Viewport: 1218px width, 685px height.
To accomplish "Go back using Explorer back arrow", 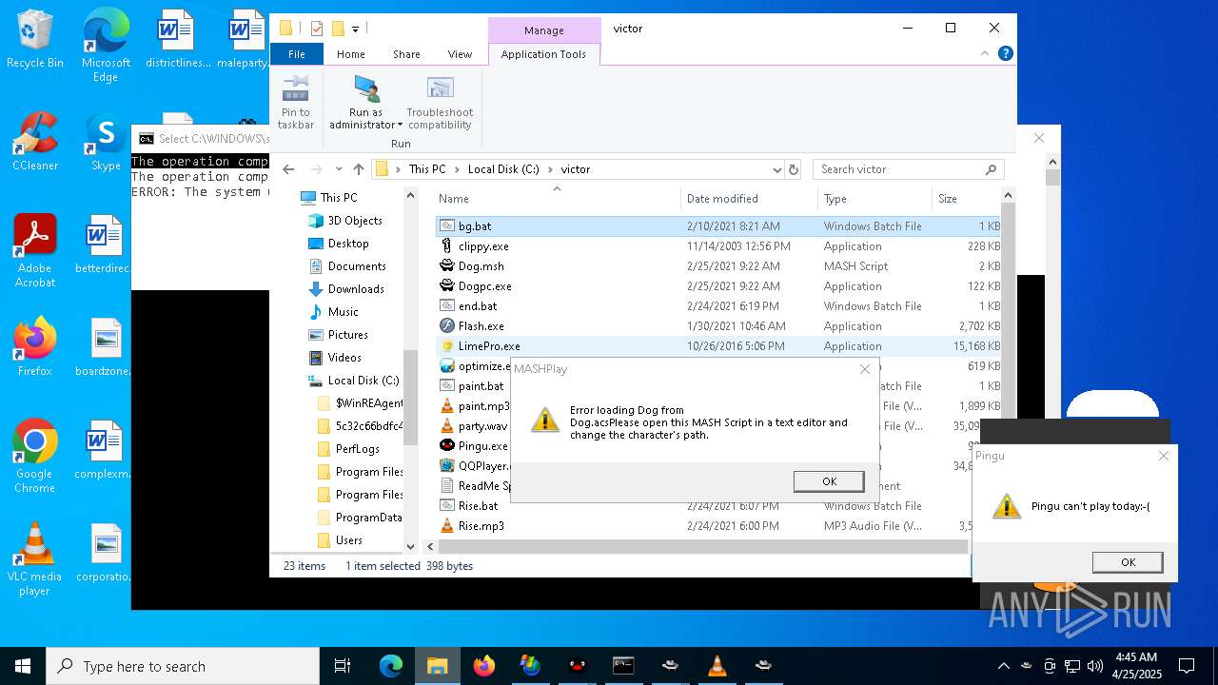I will [289, 169].
